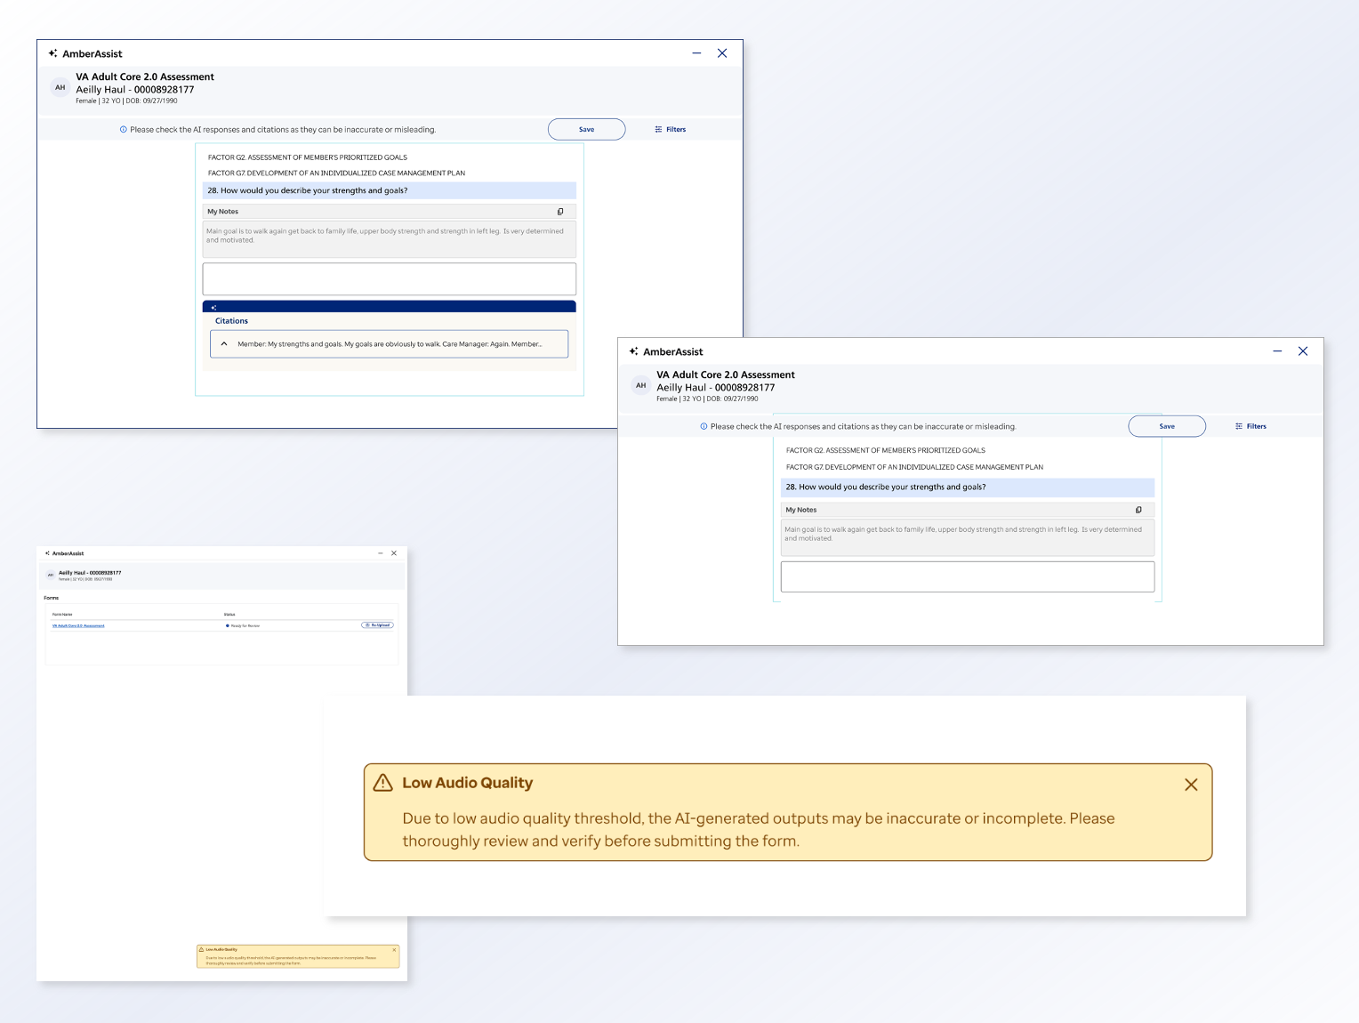Save the assessment in the top-left window

point(586,130)
